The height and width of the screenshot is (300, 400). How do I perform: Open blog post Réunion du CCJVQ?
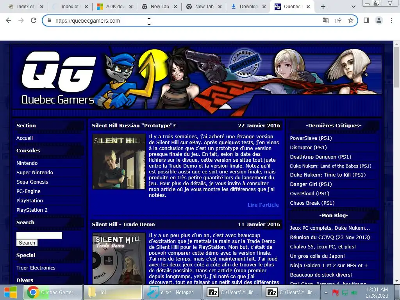click(330, 237)
